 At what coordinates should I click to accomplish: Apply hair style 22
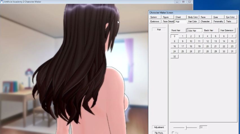tap(224, 46)
